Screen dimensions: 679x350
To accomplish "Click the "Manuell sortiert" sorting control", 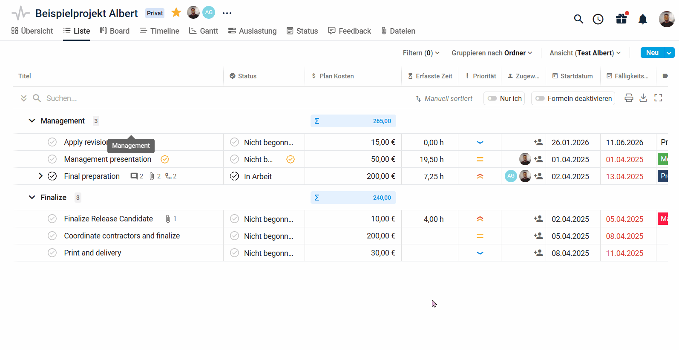I will tap(444, 98).
